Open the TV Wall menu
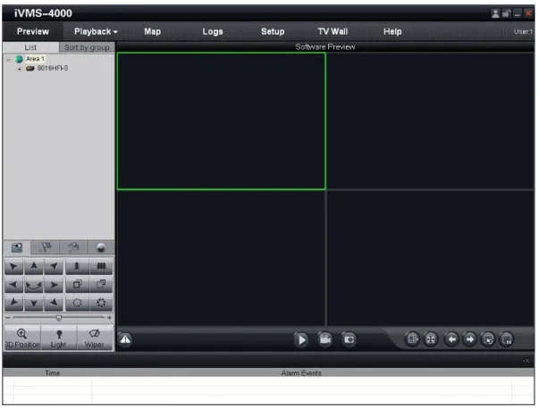This screenshot has width=539, height=408. tap(333, 31)
